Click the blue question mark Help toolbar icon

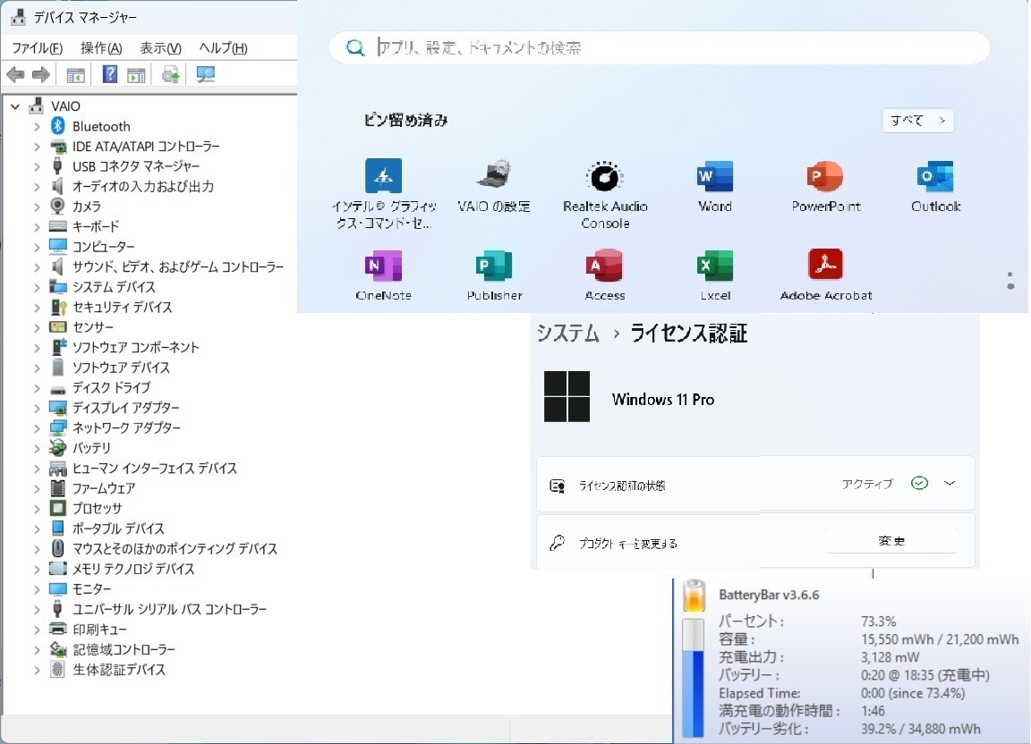coord(110,74)
